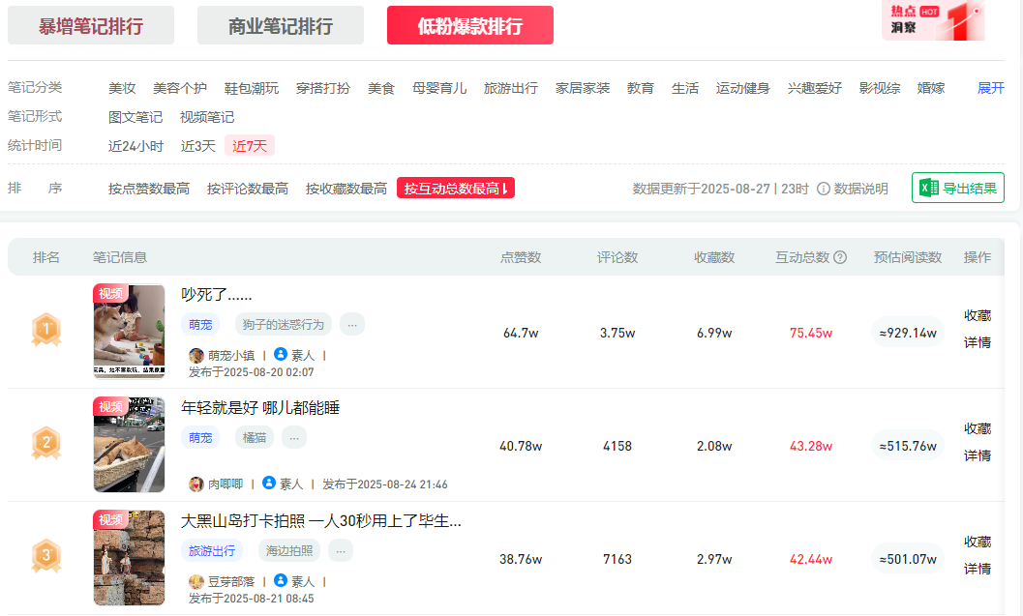Filter by 视频笔记 note format
The image size is (1023, 616).
coord(207,117)
